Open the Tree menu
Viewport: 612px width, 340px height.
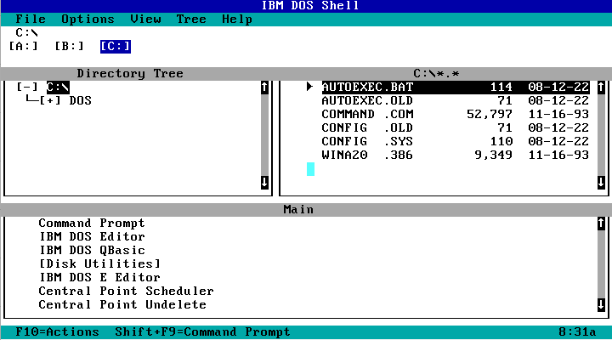[191, 20]
